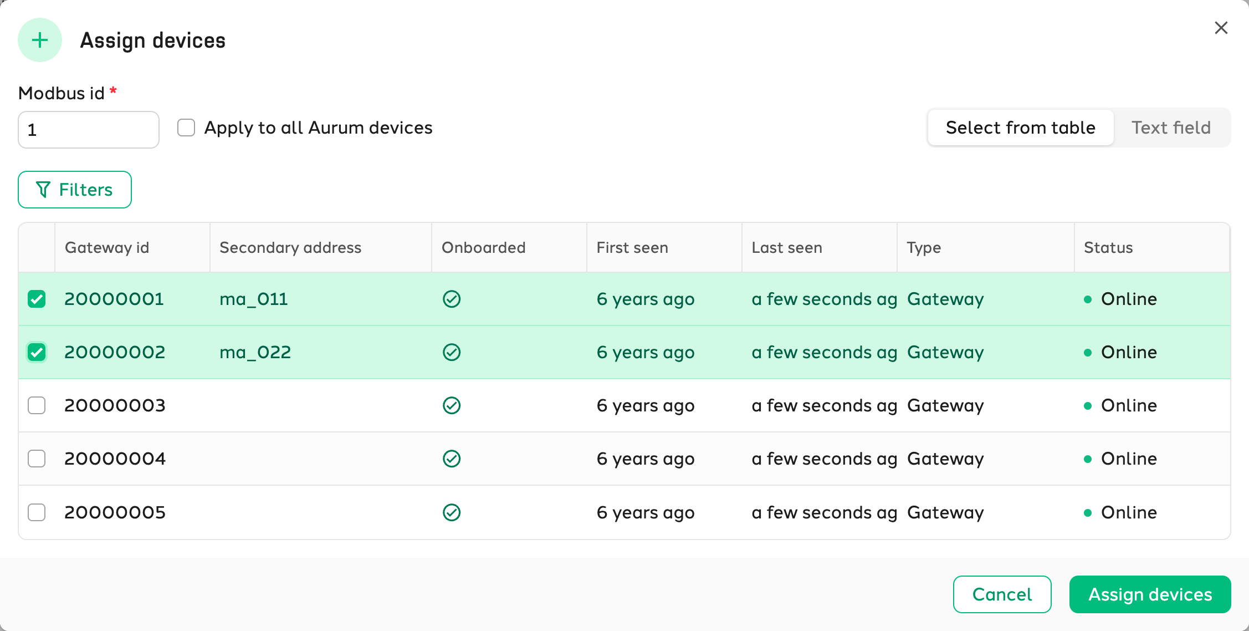Enable Apply to all Aurum devices
Viewport: 1249px width, 631px height.
click(x=186, y=128)
